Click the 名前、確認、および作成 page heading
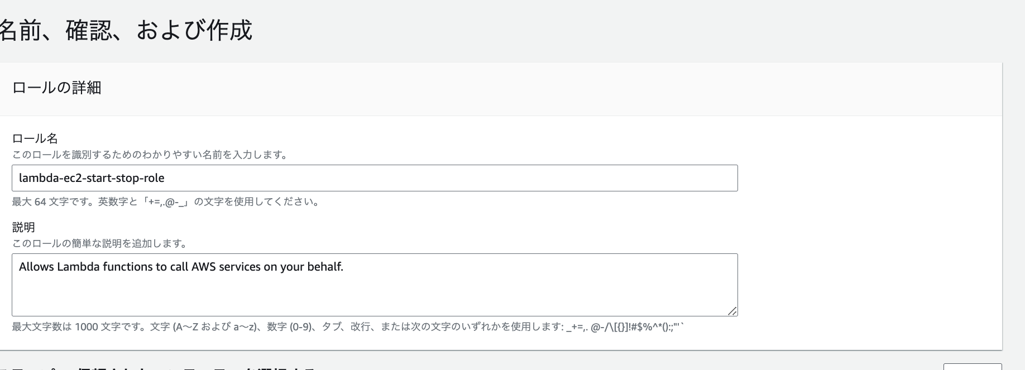This screenshot has height=370, width=1025. [126, 30]
